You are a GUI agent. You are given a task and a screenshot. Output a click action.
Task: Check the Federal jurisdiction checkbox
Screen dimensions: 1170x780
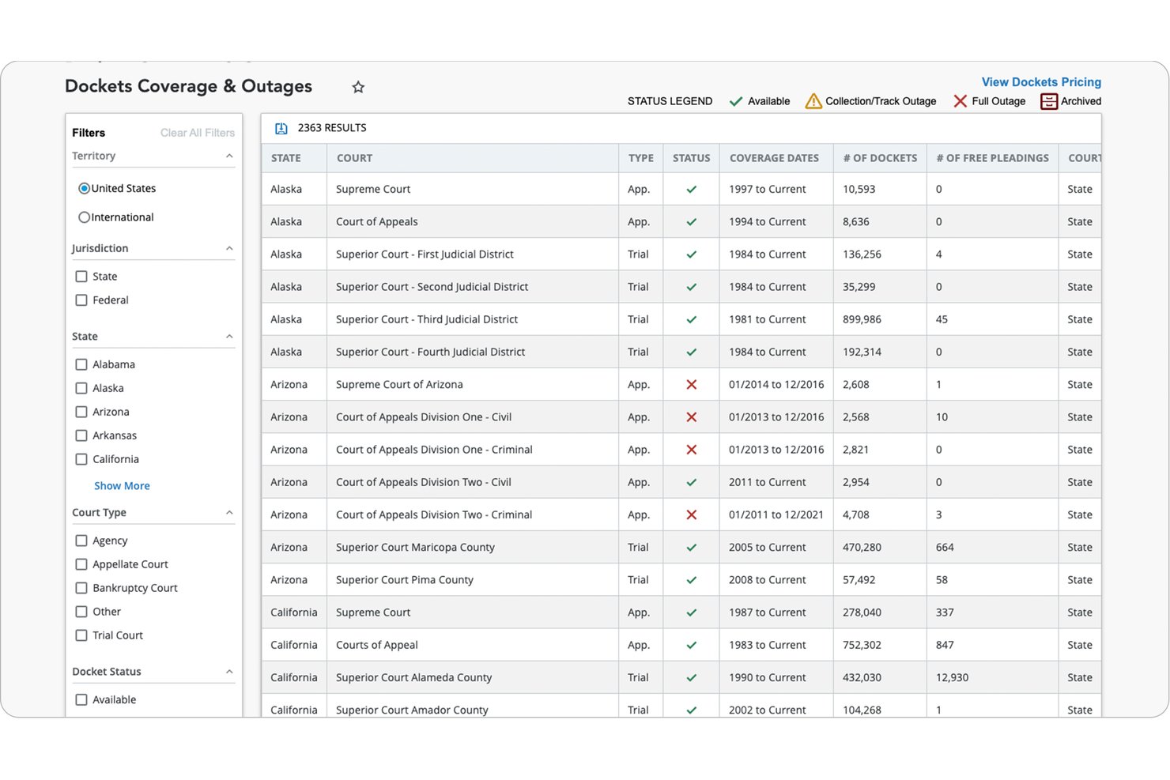click(81, 300)
